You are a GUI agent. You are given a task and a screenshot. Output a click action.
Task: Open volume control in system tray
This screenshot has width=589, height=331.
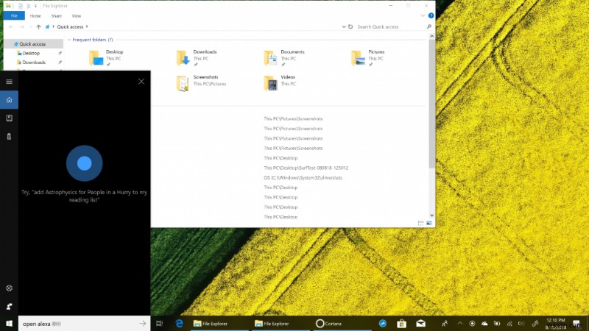point(521,324)
